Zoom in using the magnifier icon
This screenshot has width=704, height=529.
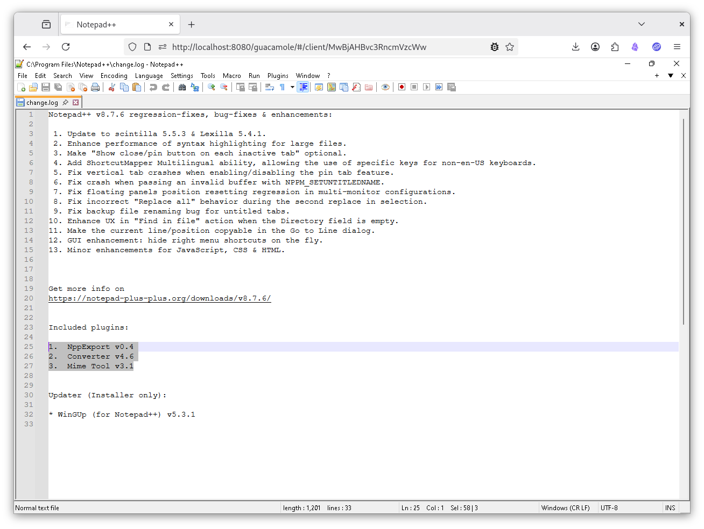[211, 87]
